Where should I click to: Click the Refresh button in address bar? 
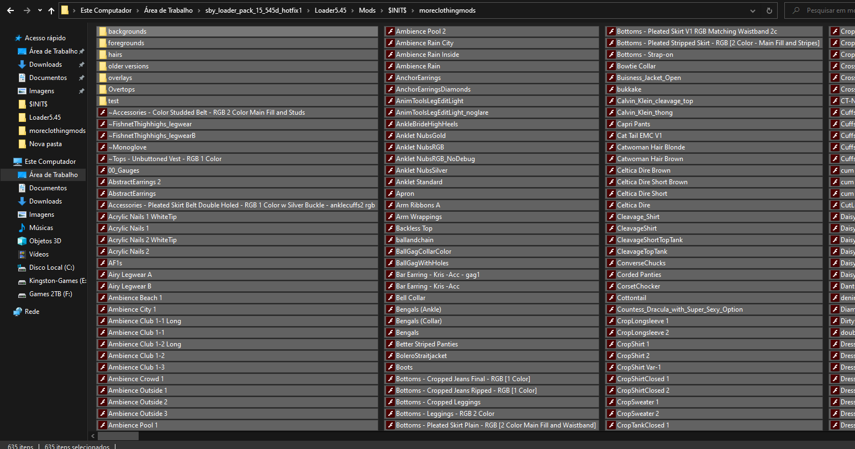[x=769, y=10]
